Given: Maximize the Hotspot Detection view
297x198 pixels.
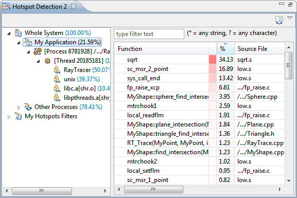Looking at the screenshot, I should [290, 5].
